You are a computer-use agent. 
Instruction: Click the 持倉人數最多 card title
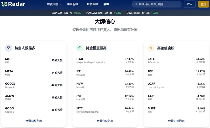click(25, 48)
